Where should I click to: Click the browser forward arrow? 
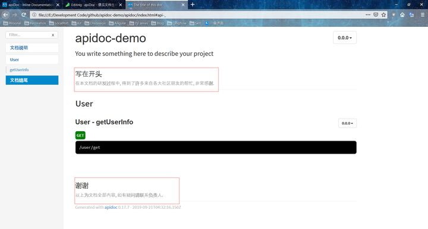[14, 15]
